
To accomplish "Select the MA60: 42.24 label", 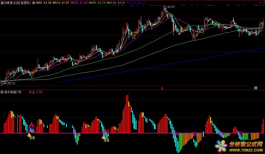I will tap(97, 3).
